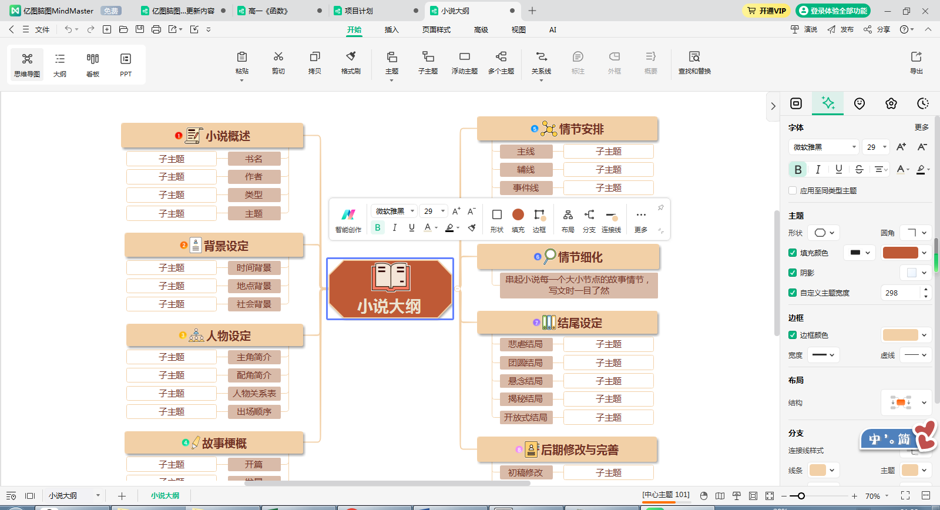Toggle italic in the right panel
Viewport: 940px width, 510px height.
(x=818, y=169)
